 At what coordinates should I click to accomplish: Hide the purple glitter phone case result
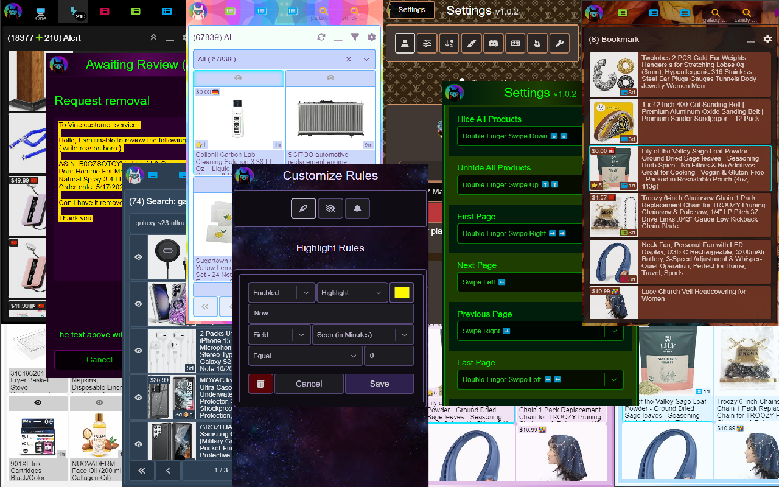tap(139, 304)
